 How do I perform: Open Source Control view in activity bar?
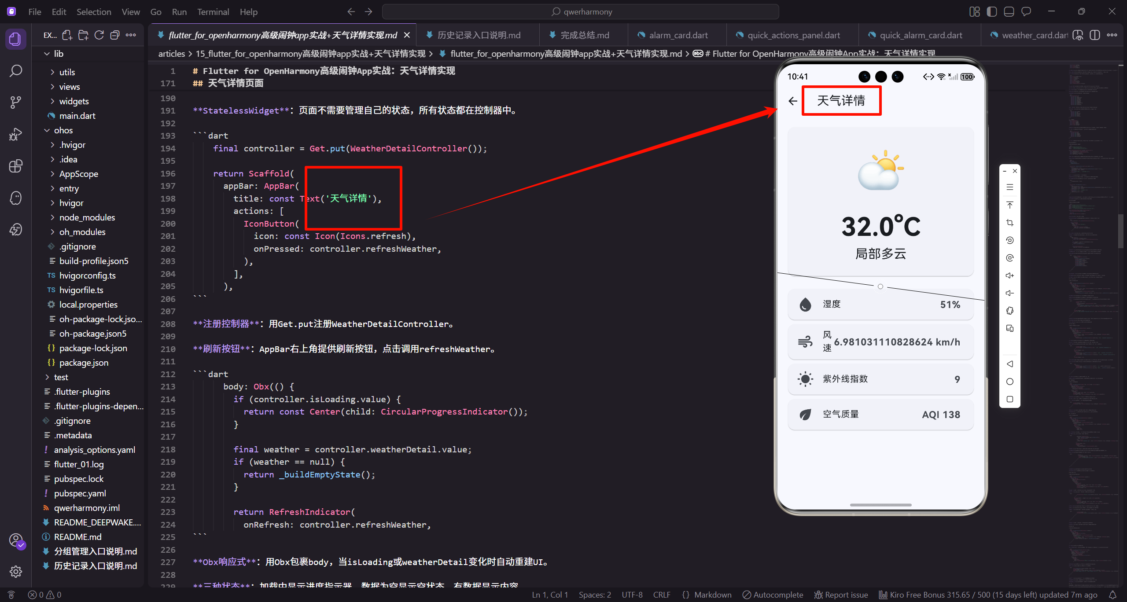pyautogui.click(x=15, y=103)
